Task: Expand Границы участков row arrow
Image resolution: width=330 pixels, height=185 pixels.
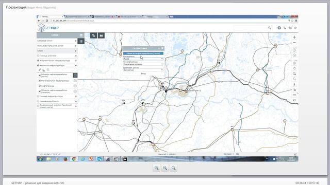Action: tap(76, 56)
